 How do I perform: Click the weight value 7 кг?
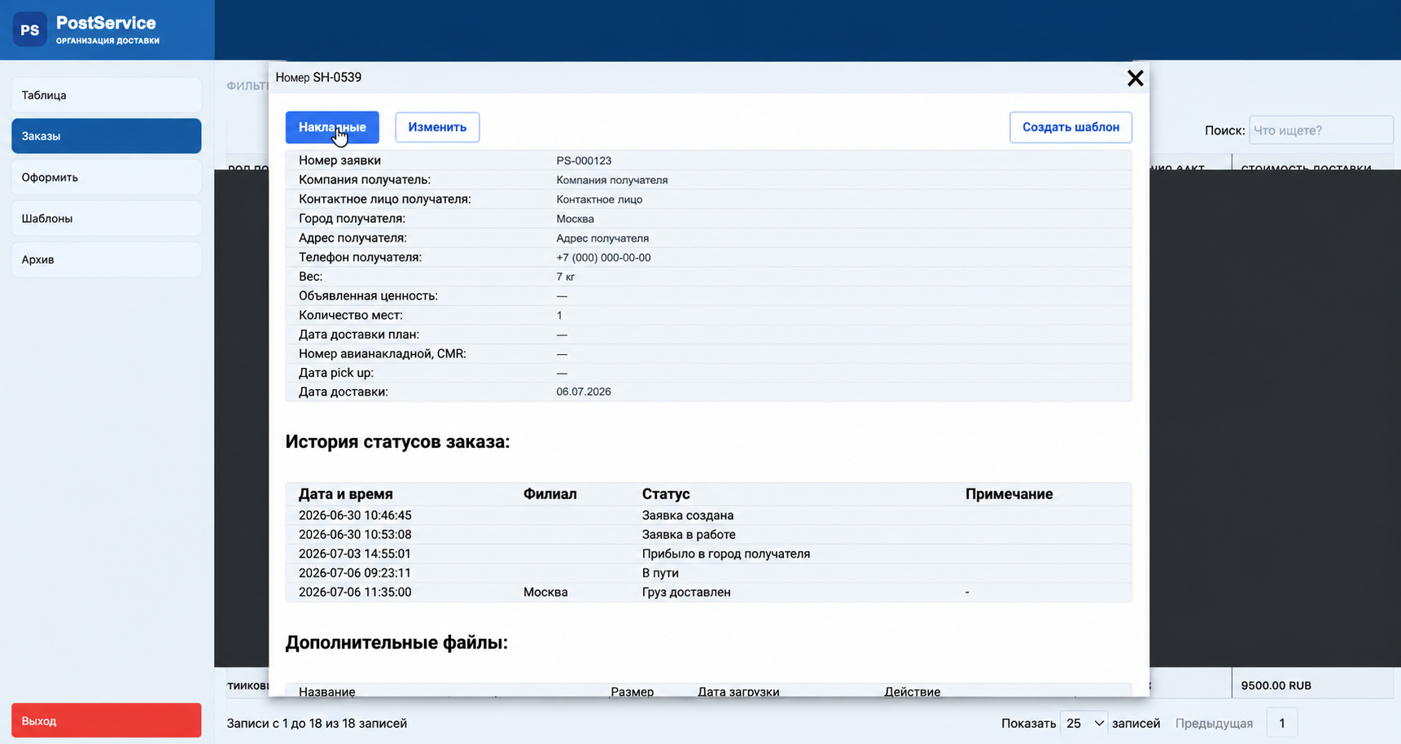coord(566,277)
